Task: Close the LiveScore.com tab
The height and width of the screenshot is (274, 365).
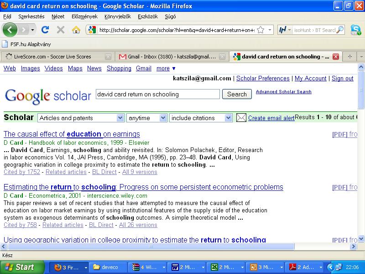Action: click(x=108, y=57)
